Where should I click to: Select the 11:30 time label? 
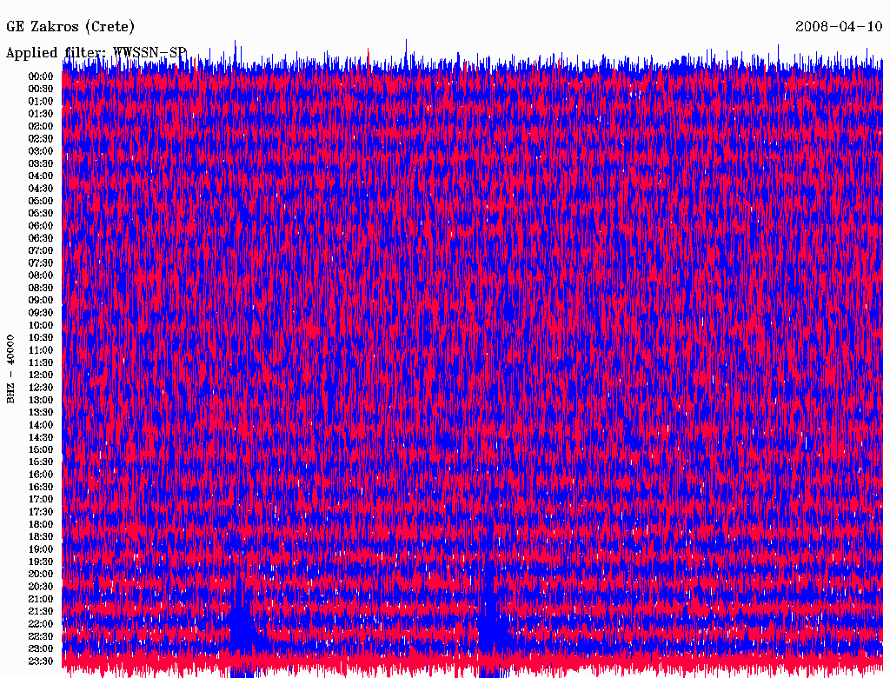41,362
